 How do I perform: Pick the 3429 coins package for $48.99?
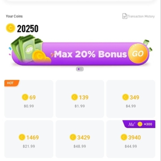[x=80, y=139]
